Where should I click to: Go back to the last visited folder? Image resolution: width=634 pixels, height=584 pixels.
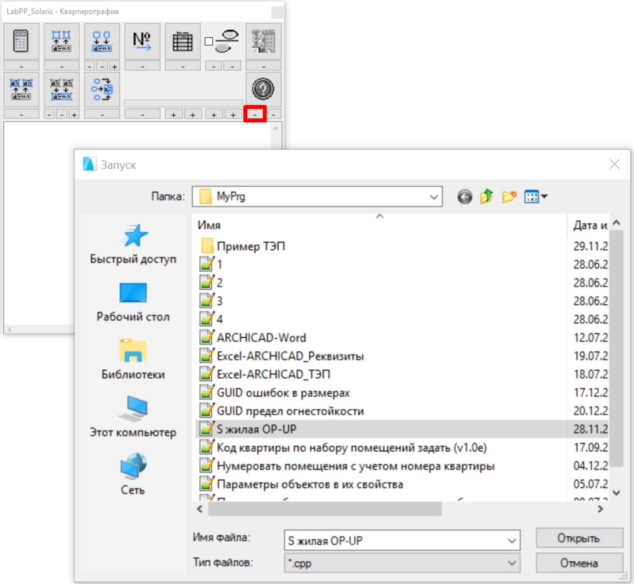pyautogui.click(x=464, y=196)
